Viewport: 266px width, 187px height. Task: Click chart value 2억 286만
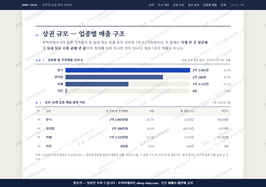(199, 77)
